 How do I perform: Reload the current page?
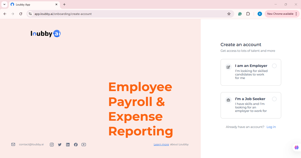tap(21, 14)
